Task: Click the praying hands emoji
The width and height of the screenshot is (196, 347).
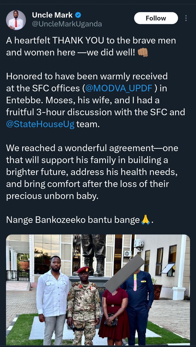Action: [146, 219]
